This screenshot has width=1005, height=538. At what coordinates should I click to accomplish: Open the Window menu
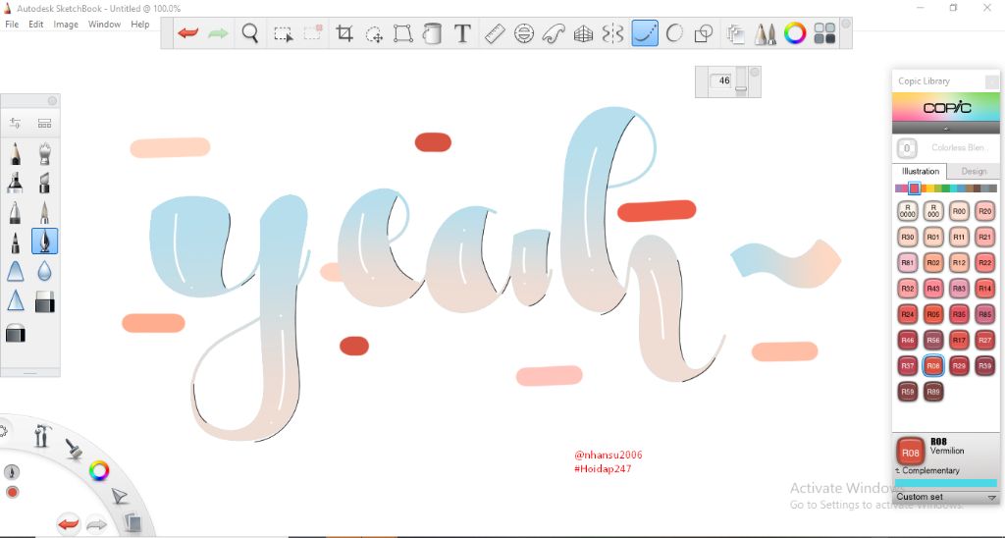pyautogui.click(x=104, y=25)
